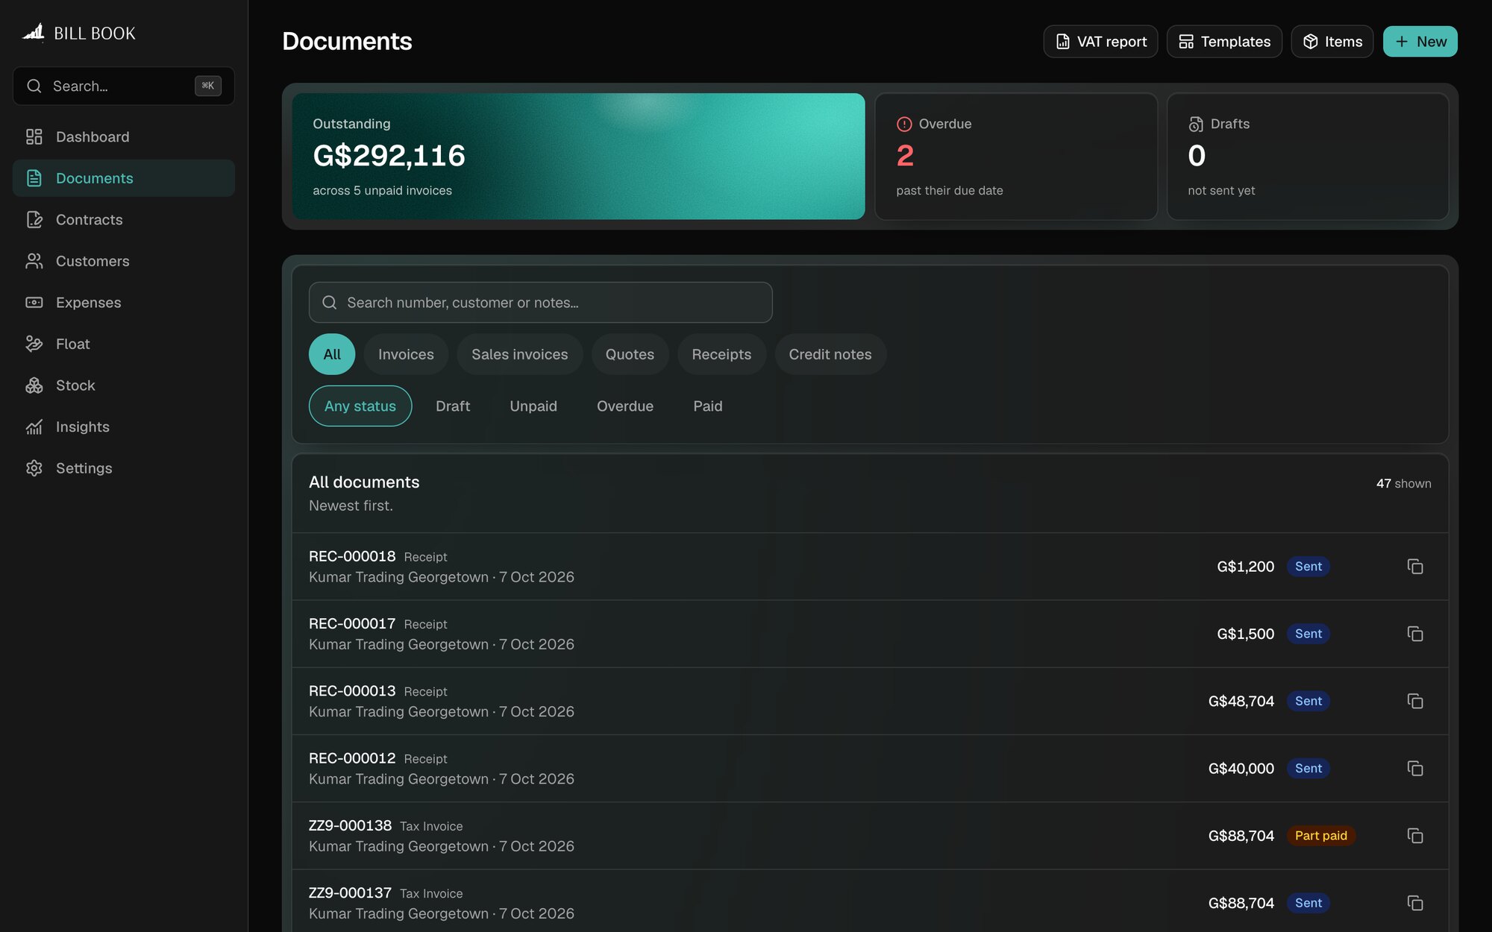
Task: Open the Expenses section
Action: (x=124, y=302)
